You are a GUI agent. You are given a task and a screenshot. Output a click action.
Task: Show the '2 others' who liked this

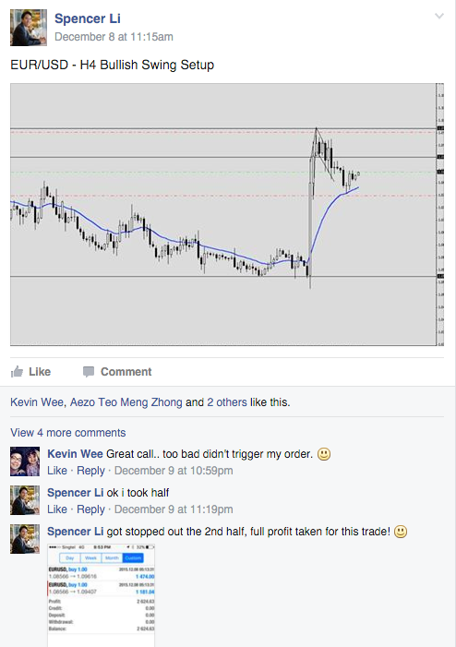pyautogui.click(x=226, y=401)
